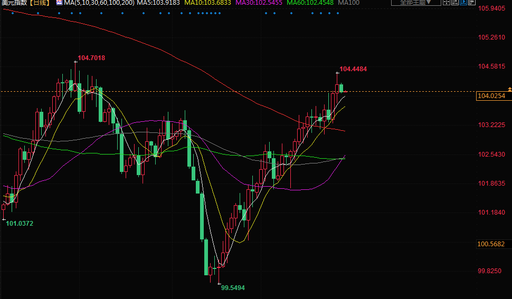Click the MA5:103.9183 indicator label
512x299 pixels.
pos(158,3)
